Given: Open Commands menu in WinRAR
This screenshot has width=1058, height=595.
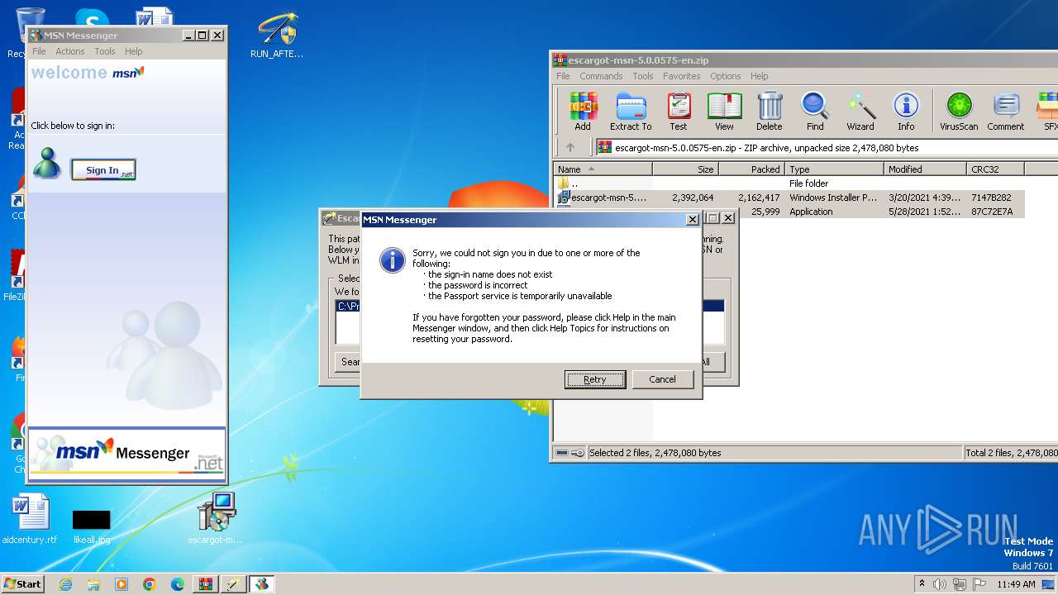Looking at the screenshot, I should click(x=601, y=76).
